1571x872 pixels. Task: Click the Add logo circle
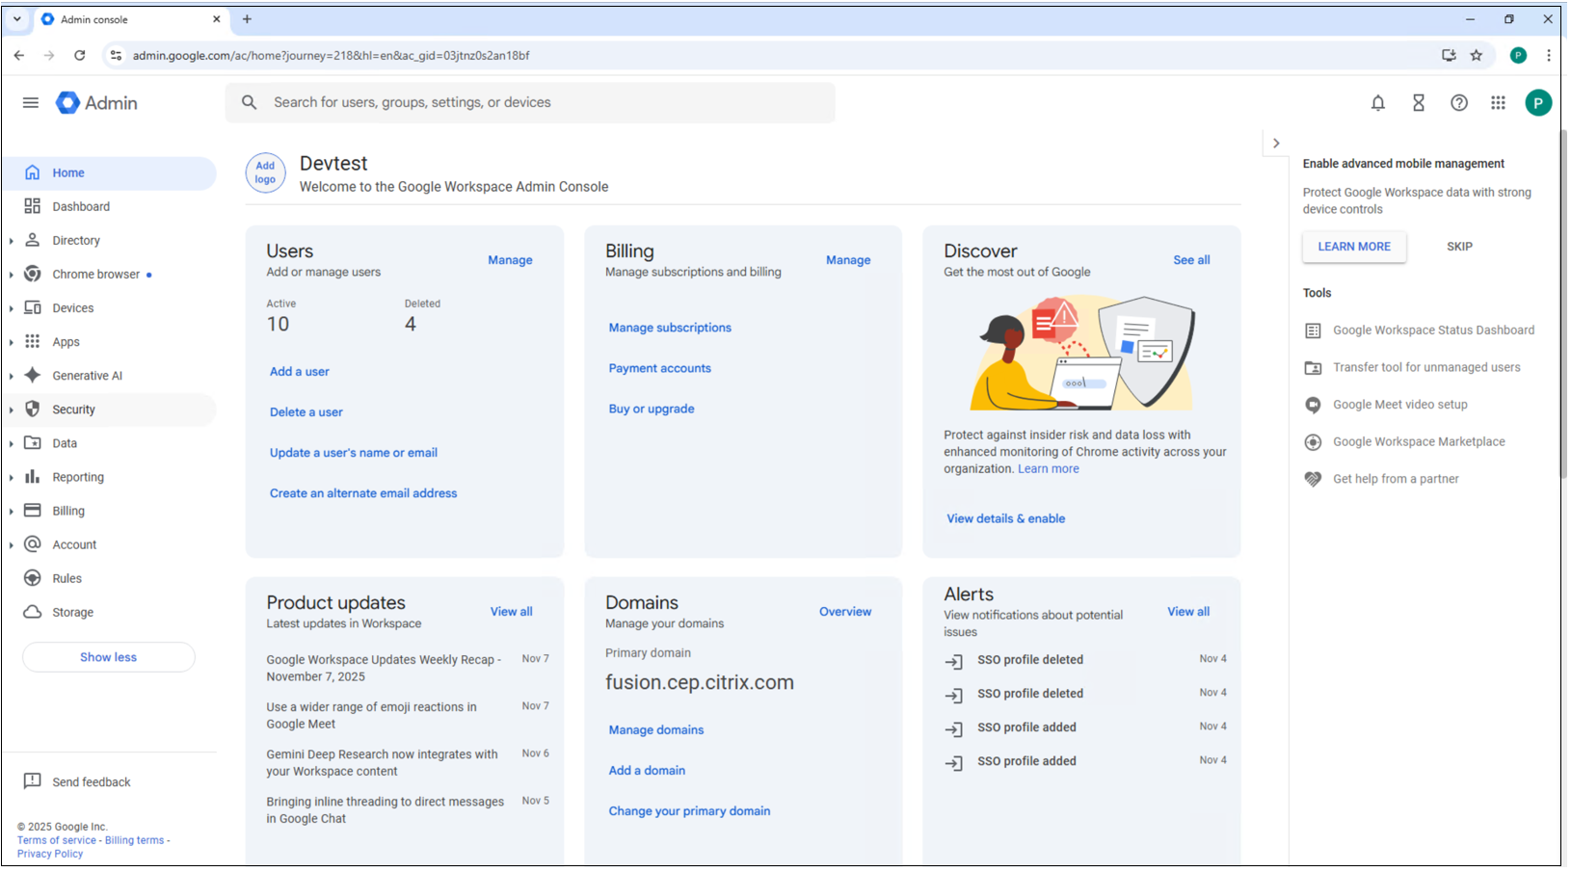(x=265, y=173)
